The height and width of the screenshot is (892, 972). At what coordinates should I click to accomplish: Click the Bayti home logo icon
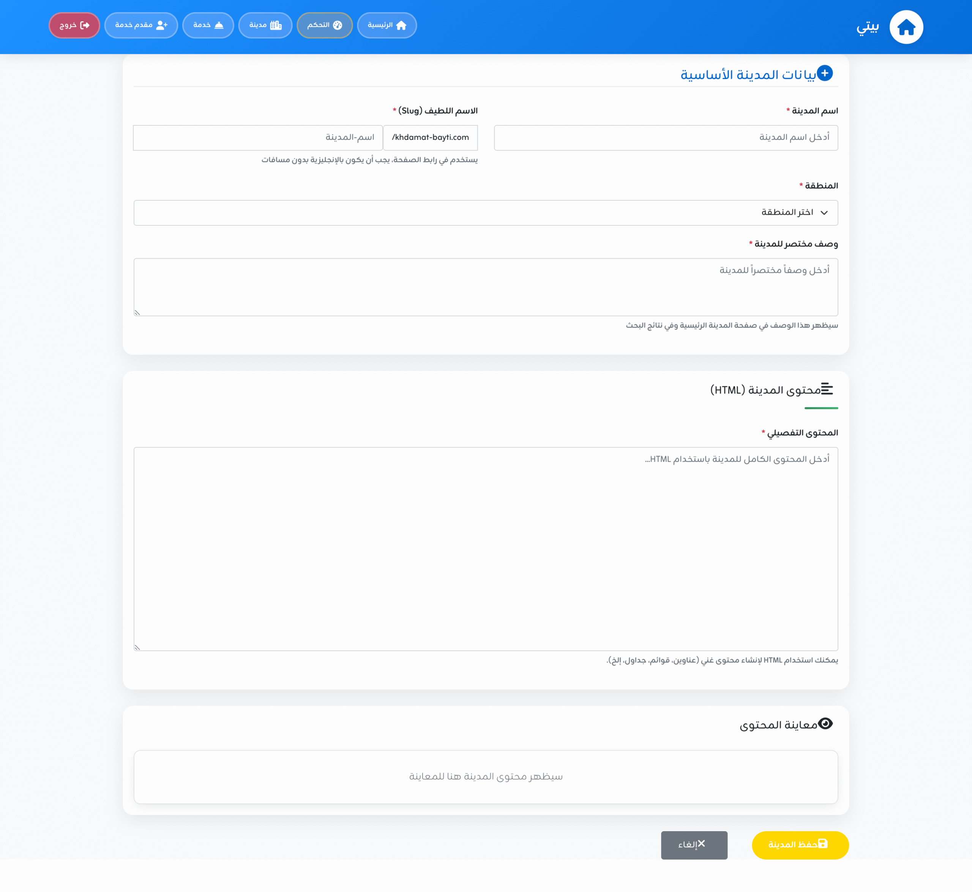click(x=906, y=27)
